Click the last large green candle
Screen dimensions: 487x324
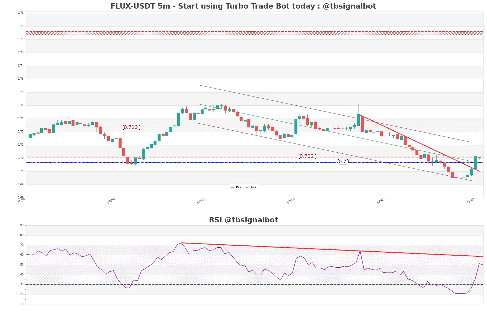click(x=475, y=163)
